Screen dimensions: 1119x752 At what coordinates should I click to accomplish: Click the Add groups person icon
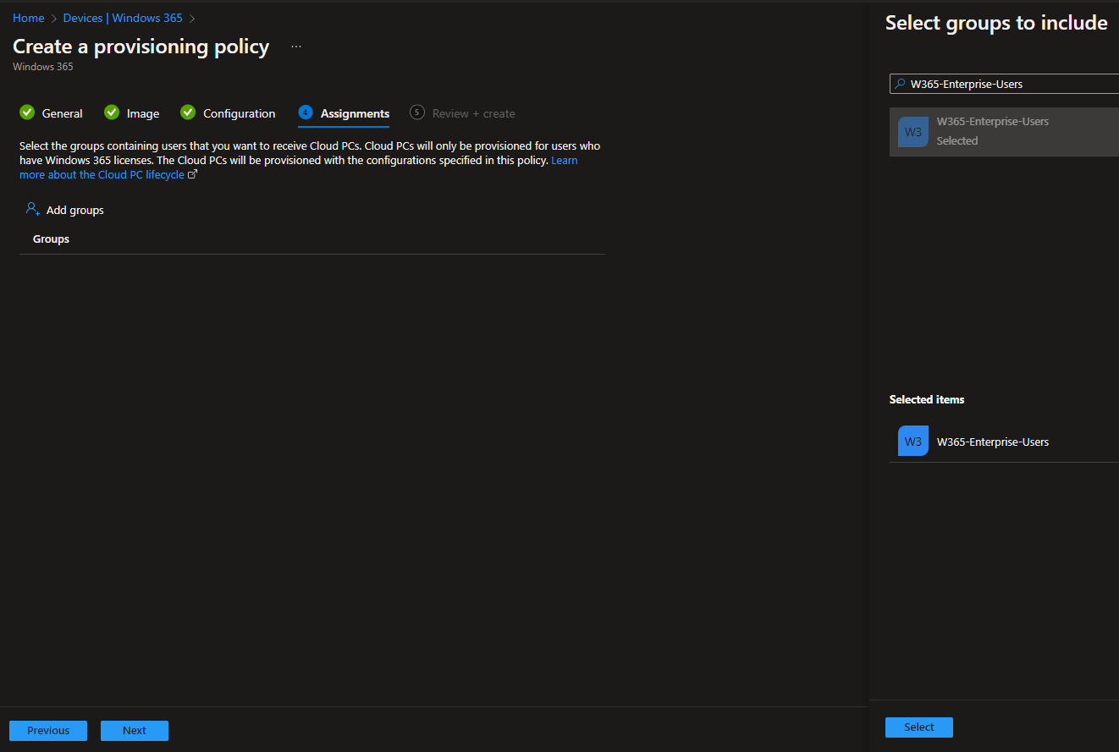click(x=33, y=209)
